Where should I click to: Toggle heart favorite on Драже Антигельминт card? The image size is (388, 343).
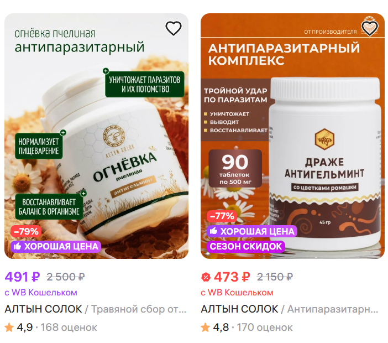pos(369,28)
